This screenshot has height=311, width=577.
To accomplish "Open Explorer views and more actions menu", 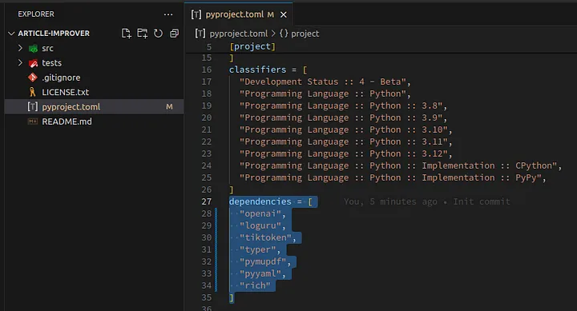I will [x=168, y=14].
